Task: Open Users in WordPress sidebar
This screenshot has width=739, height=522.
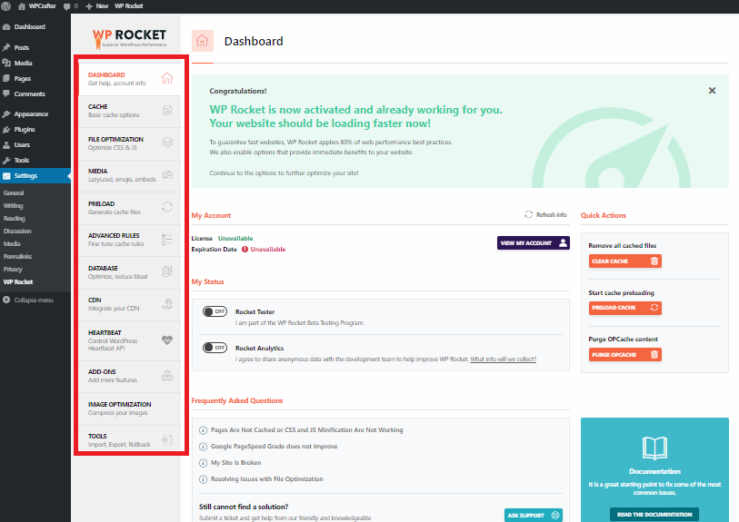Action: (22, 145)
